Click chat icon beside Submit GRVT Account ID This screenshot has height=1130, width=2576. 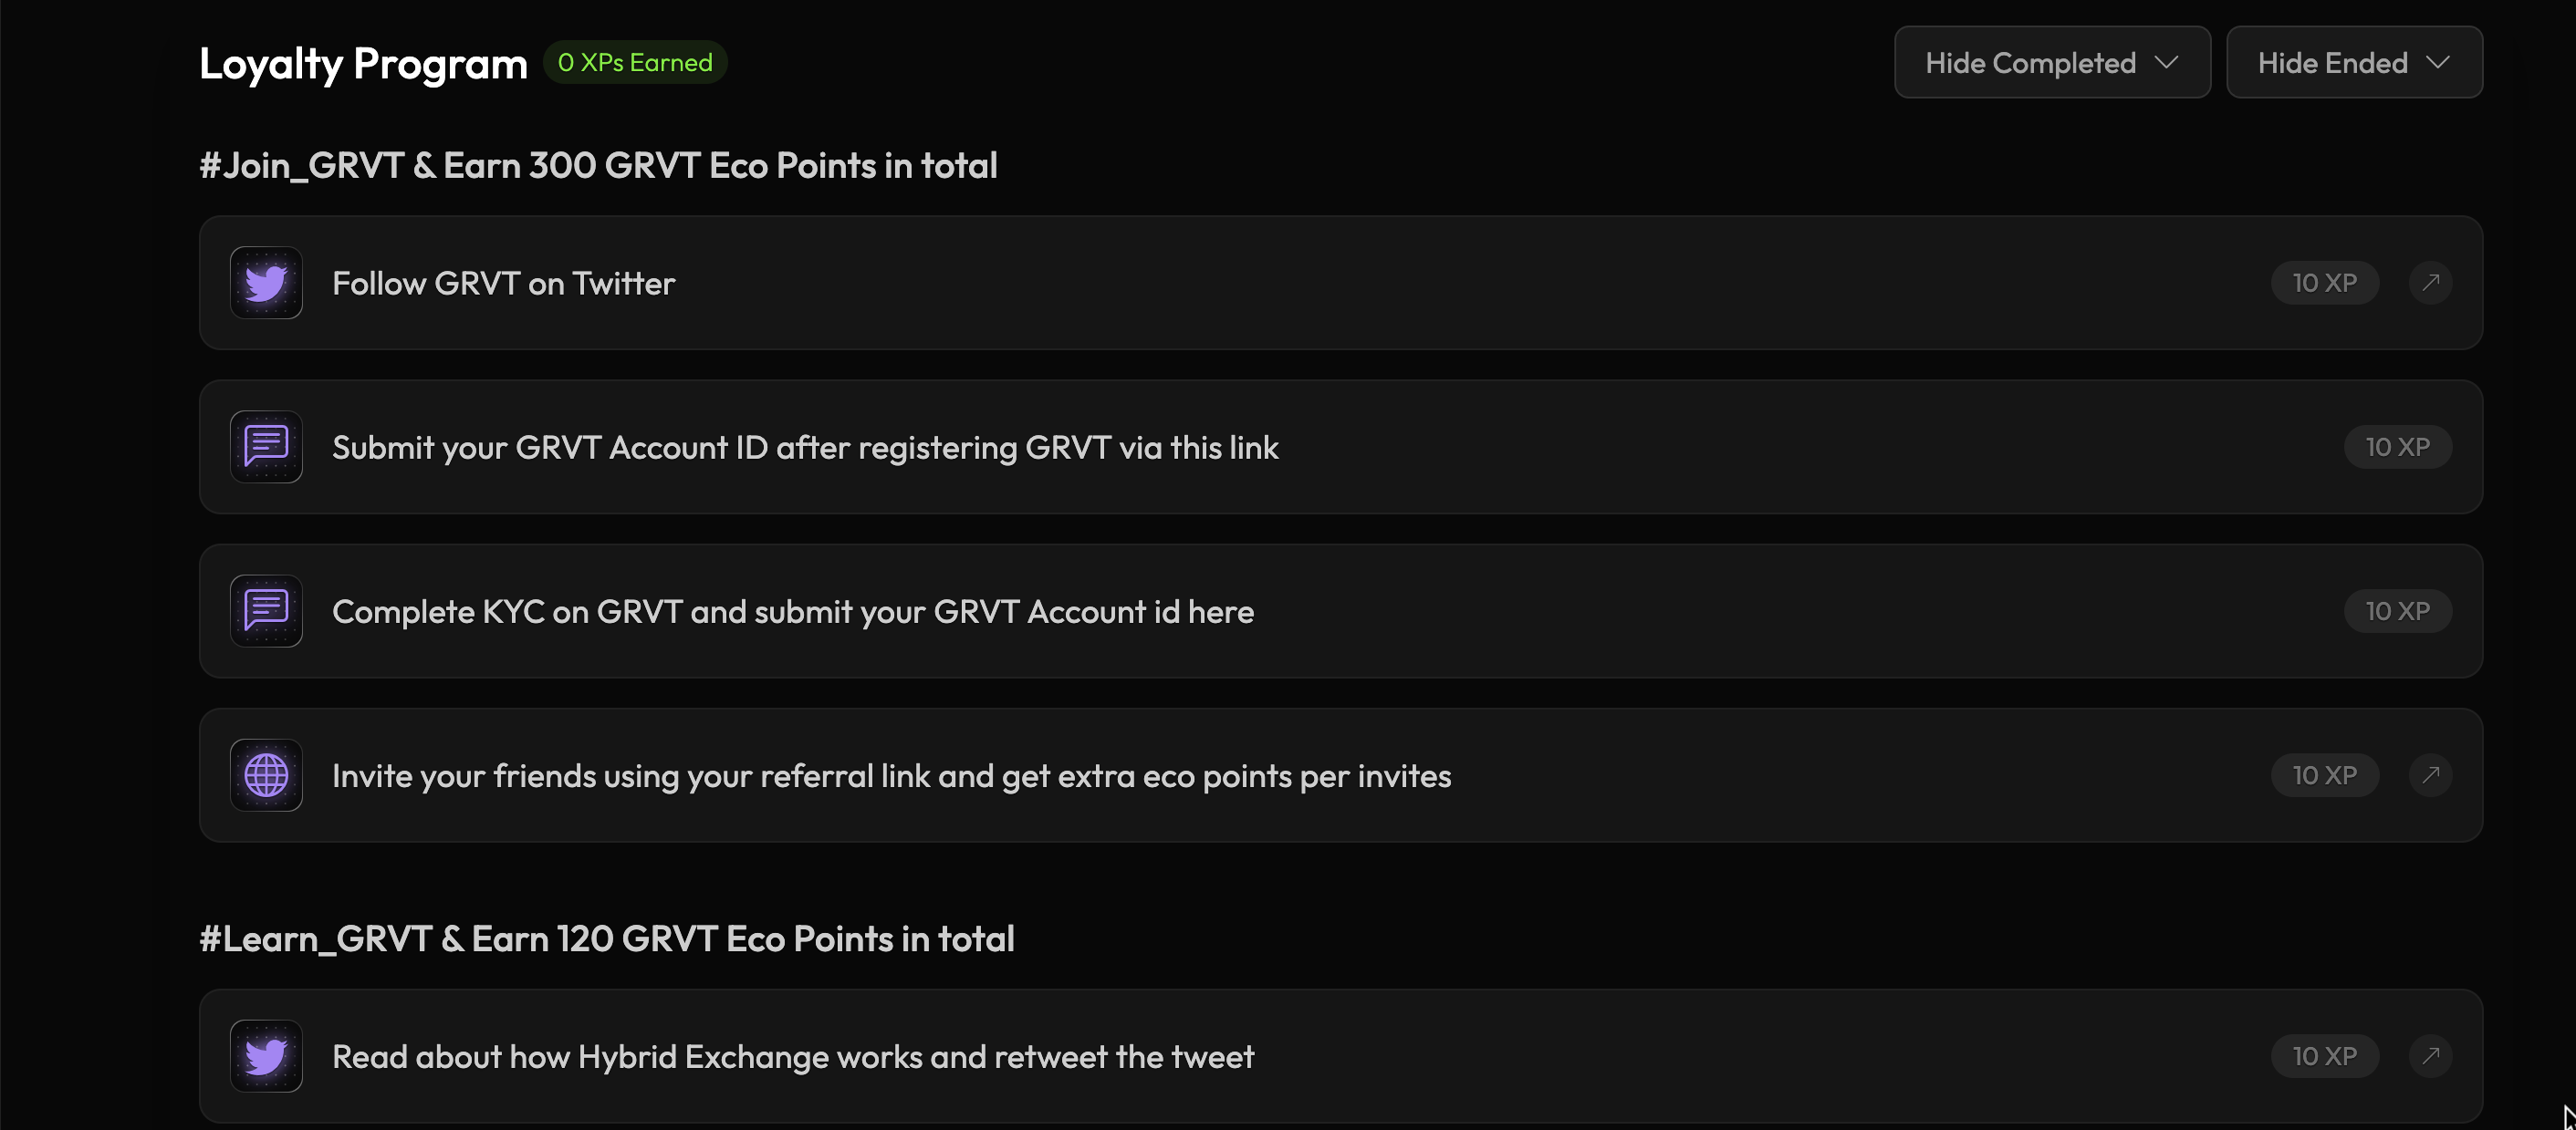pyautogui.click(x=266, y=447)
